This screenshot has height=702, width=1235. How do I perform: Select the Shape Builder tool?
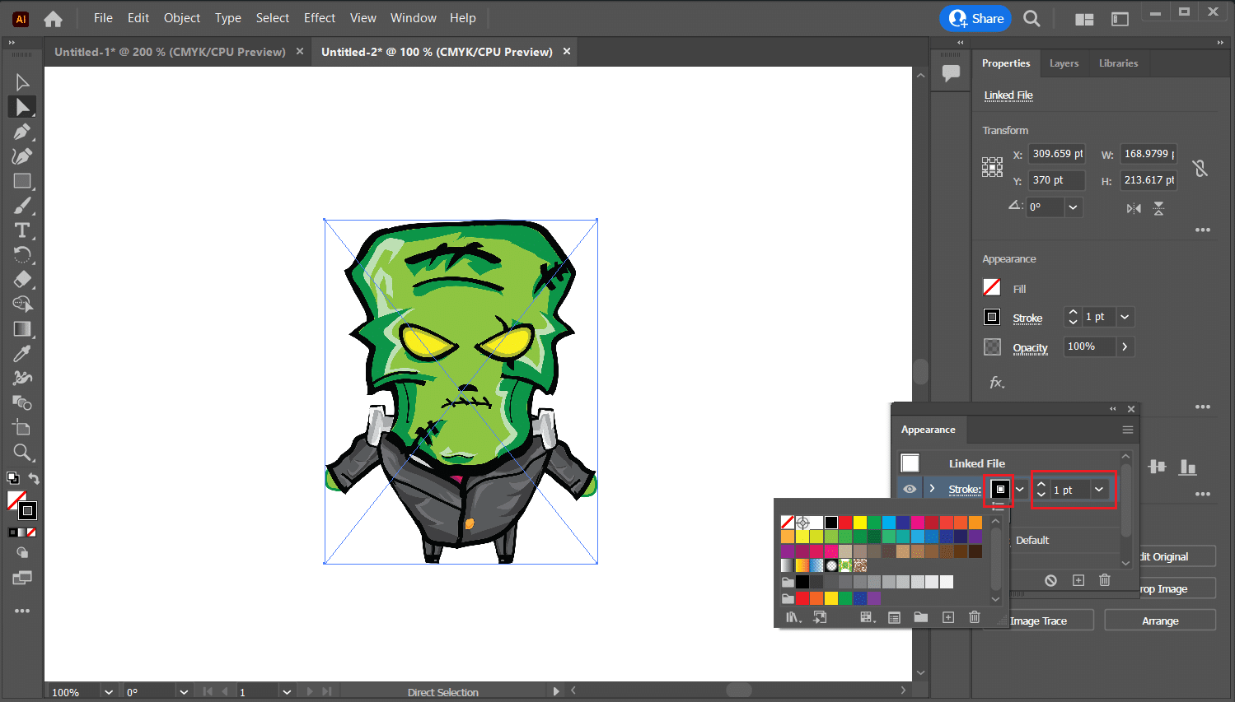click(x=22, y=305)
